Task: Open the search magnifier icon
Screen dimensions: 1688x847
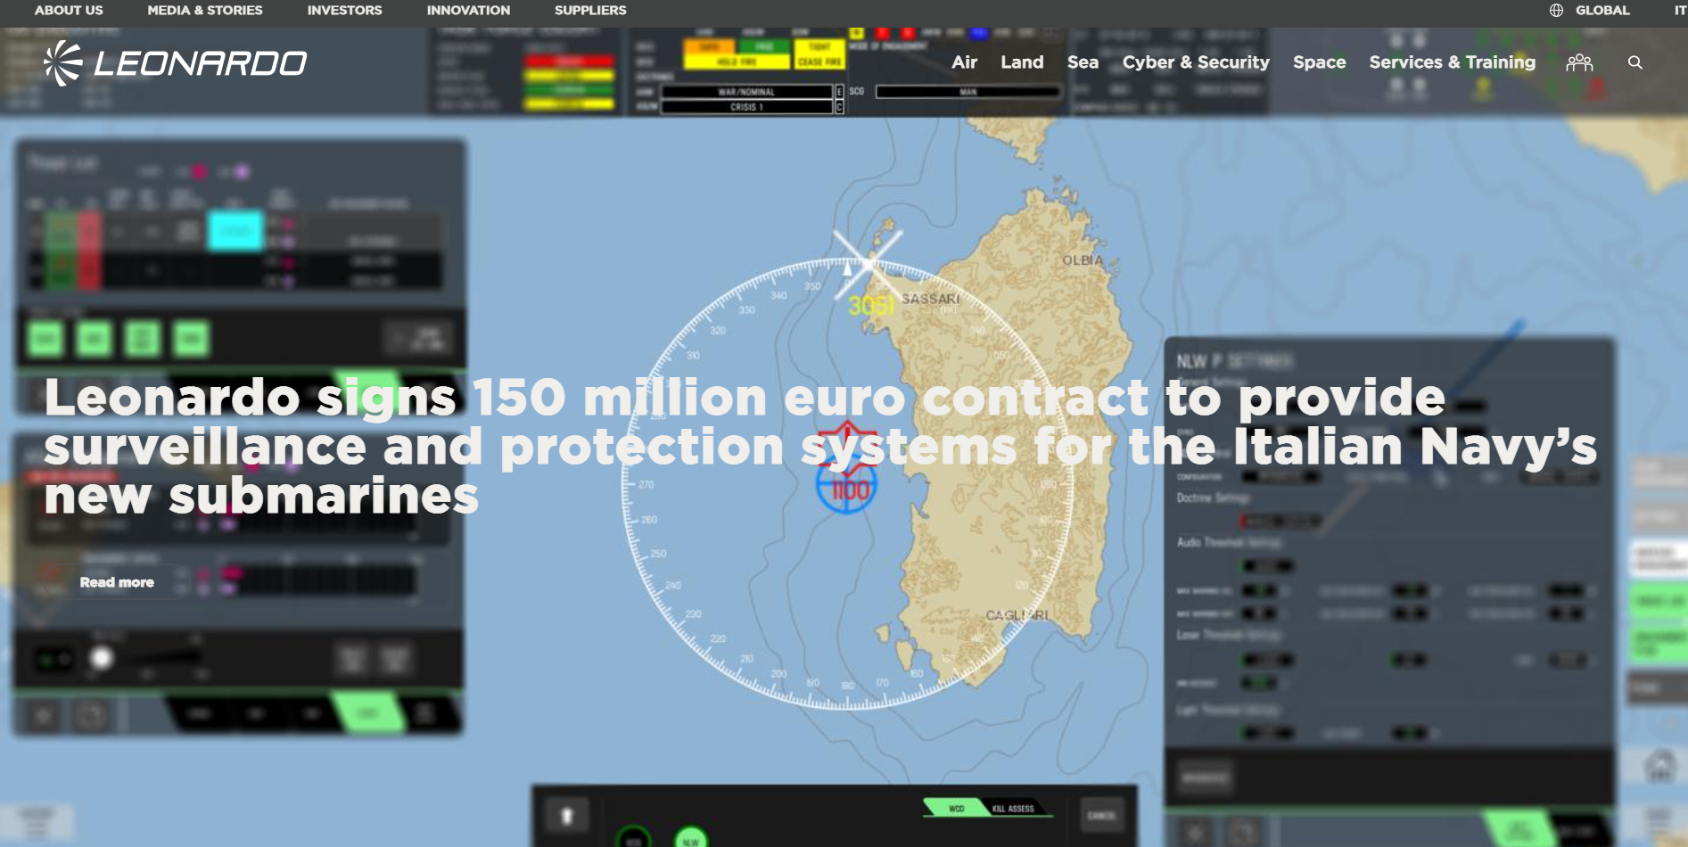Action: (x=1634, y=62)
